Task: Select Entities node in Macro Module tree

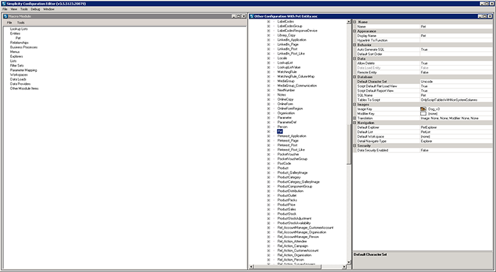Action: 15,33
